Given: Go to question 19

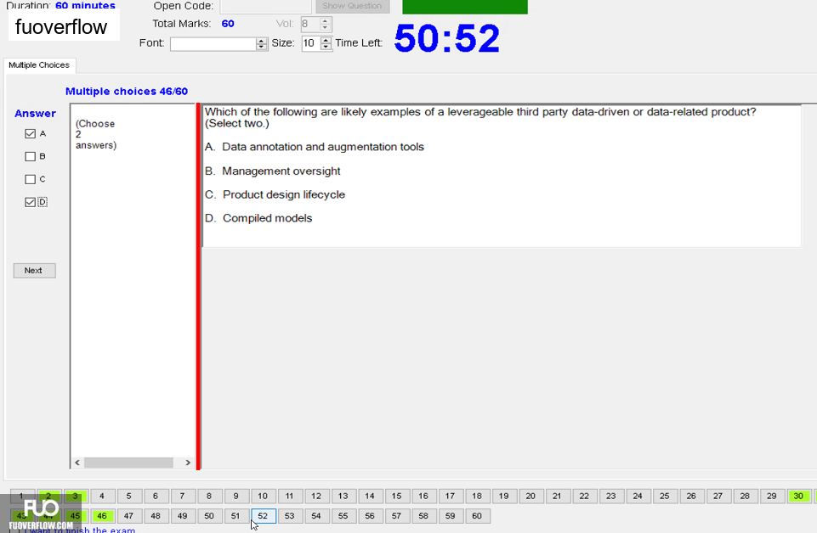Looking at the screenshot, I should [x=504, y=496].
